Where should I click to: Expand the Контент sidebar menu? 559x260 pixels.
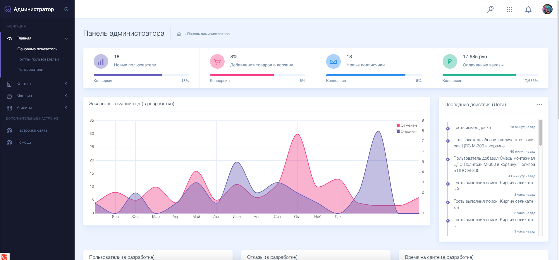[x=37, y=84]
